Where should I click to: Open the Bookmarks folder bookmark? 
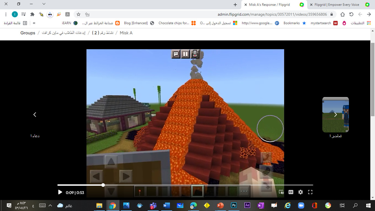(x=295, y=23)
